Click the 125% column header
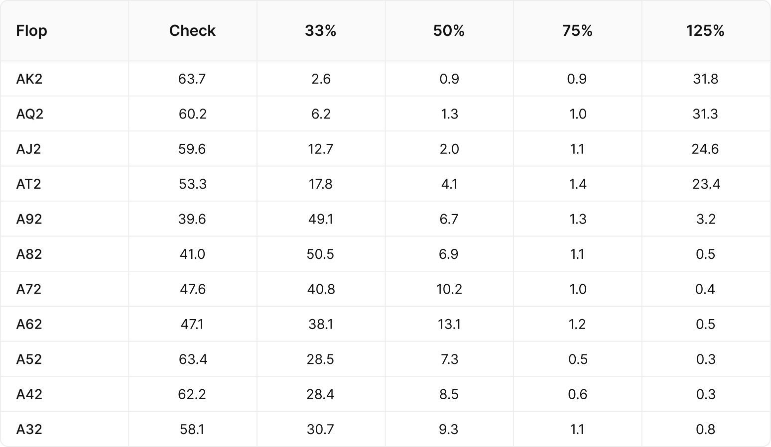Viewport: 771px width, 447px height. click(705, 31)
